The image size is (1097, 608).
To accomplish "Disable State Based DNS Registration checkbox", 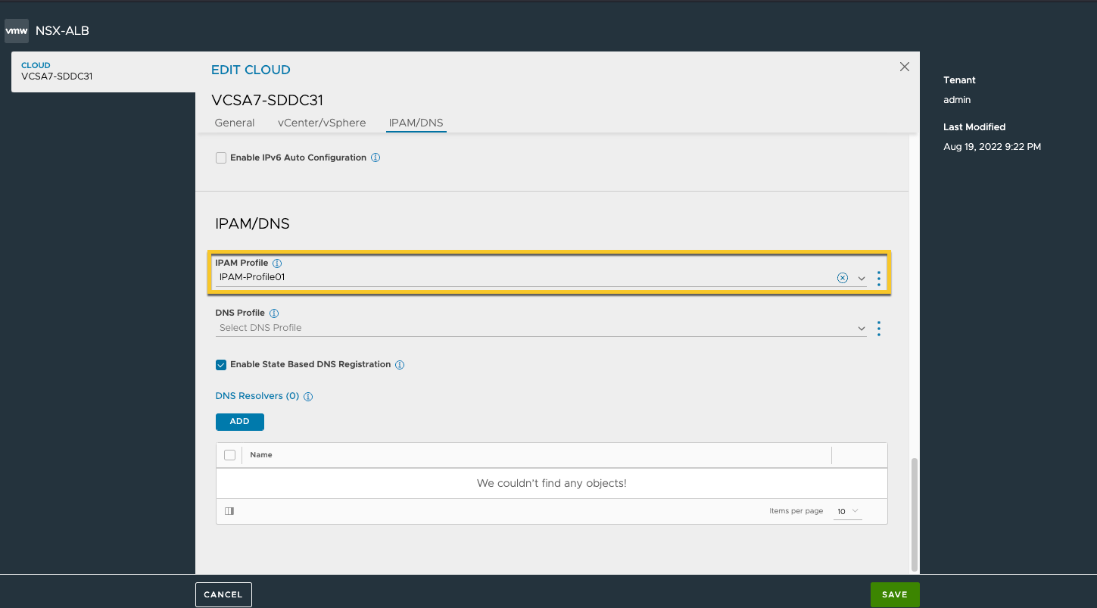I will (221, 364).
